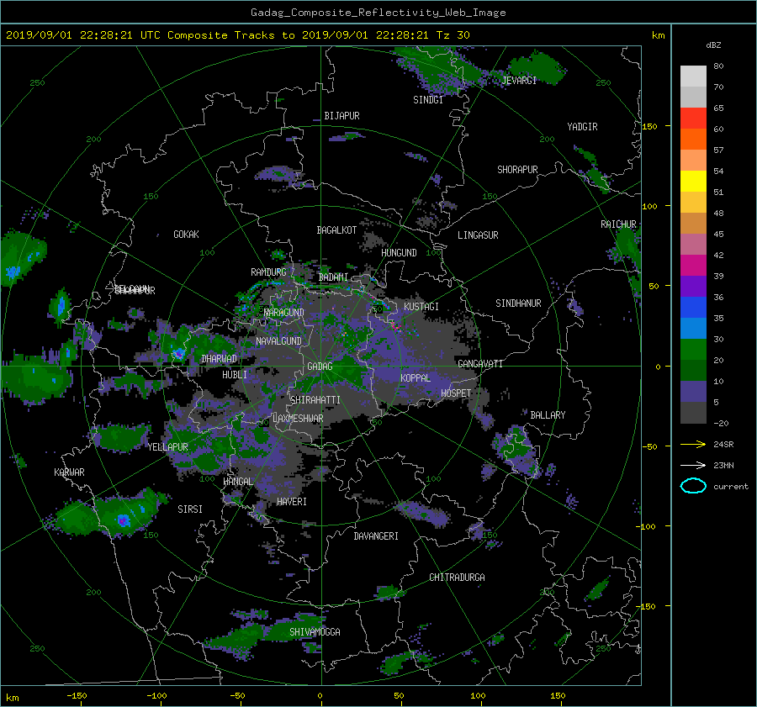Click the JEVARGI city label
The width and height of the screenshot is (757, 707).
tap(519, 81)
